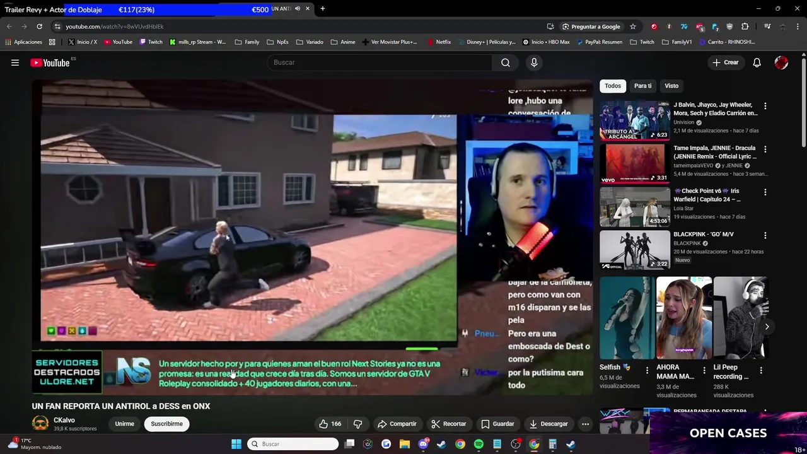
Task: Open a new browser tab
Action: [322, 9]
